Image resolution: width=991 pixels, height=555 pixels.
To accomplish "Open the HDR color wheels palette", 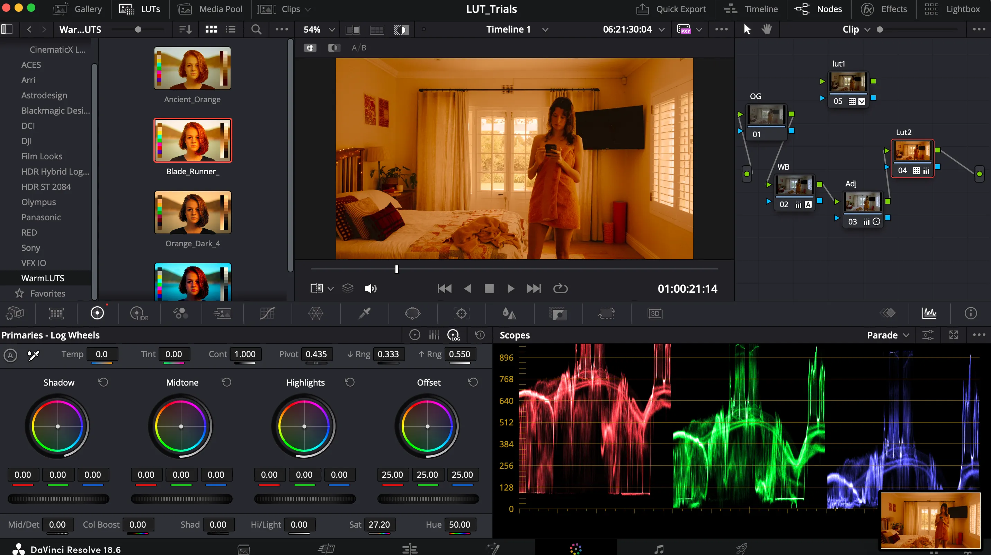I will tap(139, 314).
